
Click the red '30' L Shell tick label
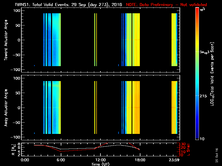tap(183, 144)
